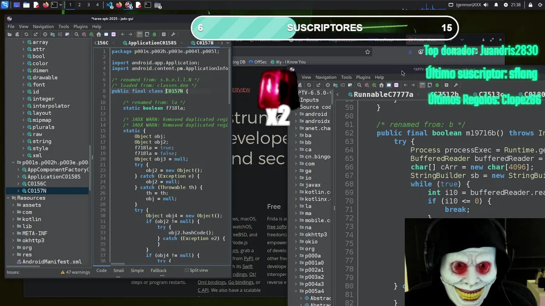Expand the drawable resource folder
The image size is (545, 306).
coord(23,77)
